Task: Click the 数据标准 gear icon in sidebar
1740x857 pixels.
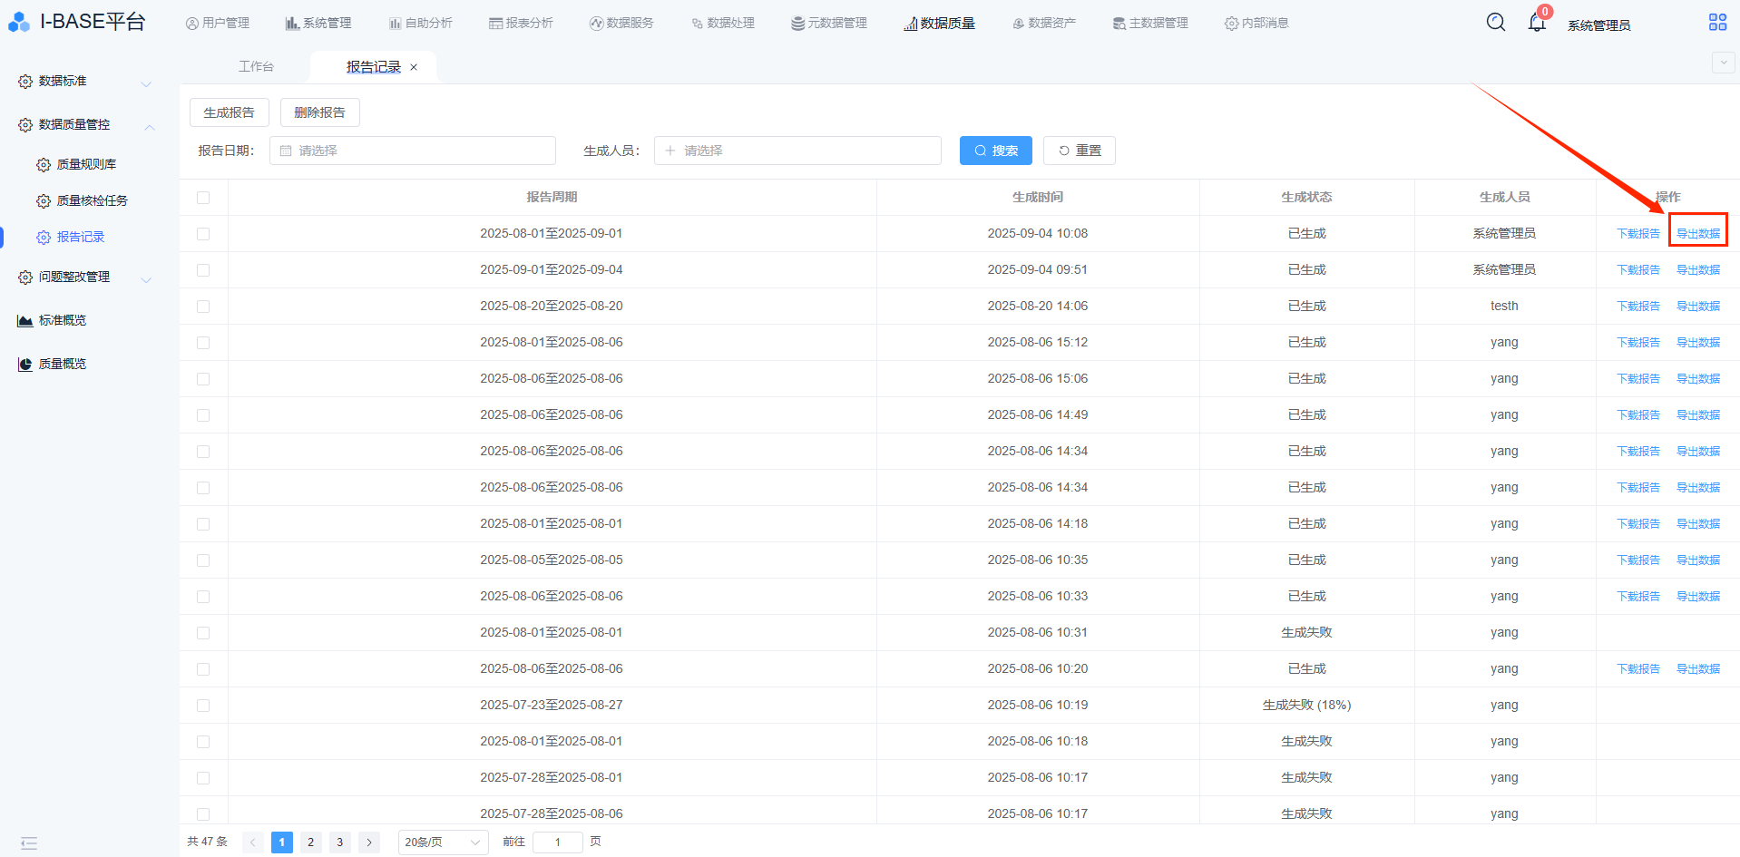Action: point(25,82)
